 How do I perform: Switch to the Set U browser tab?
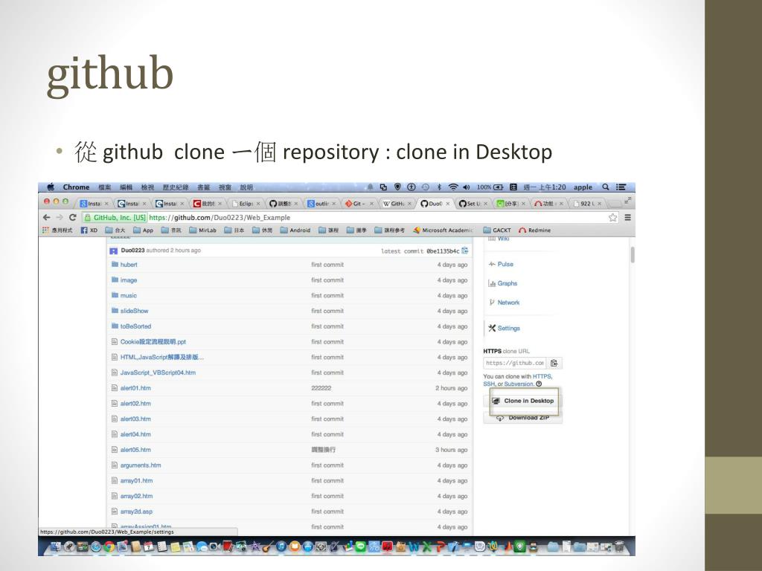473,204
